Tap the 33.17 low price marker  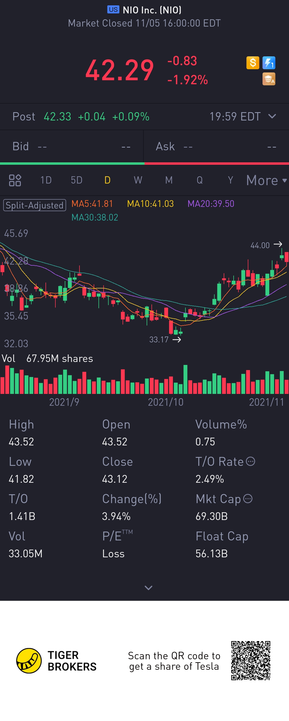[x=165, y=339]
